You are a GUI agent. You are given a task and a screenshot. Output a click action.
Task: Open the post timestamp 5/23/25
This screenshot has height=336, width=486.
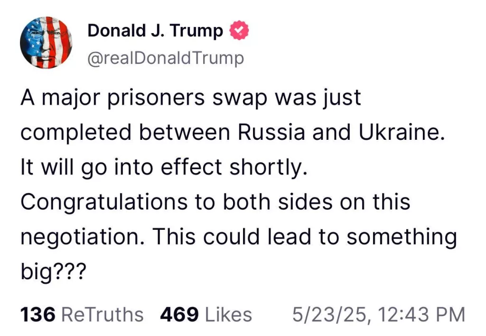332,314
